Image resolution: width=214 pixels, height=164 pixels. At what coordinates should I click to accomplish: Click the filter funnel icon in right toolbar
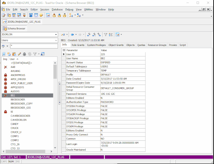(106, 35)
